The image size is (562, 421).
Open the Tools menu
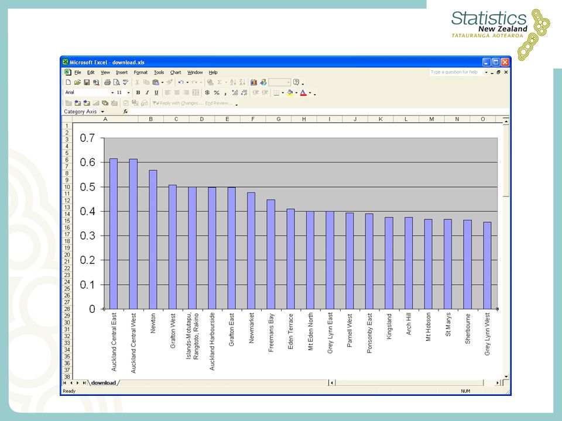tap(159, 73)
